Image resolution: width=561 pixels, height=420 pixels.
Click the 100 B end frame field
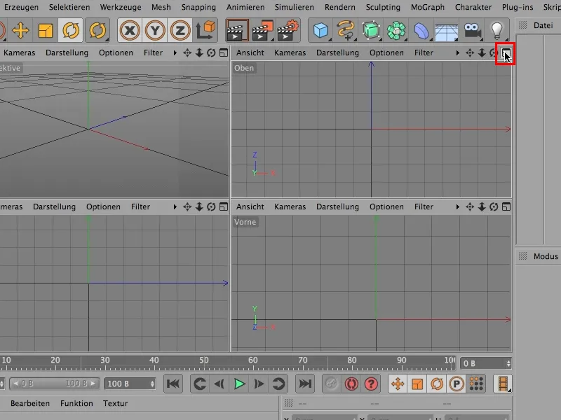tap(130, 384)
